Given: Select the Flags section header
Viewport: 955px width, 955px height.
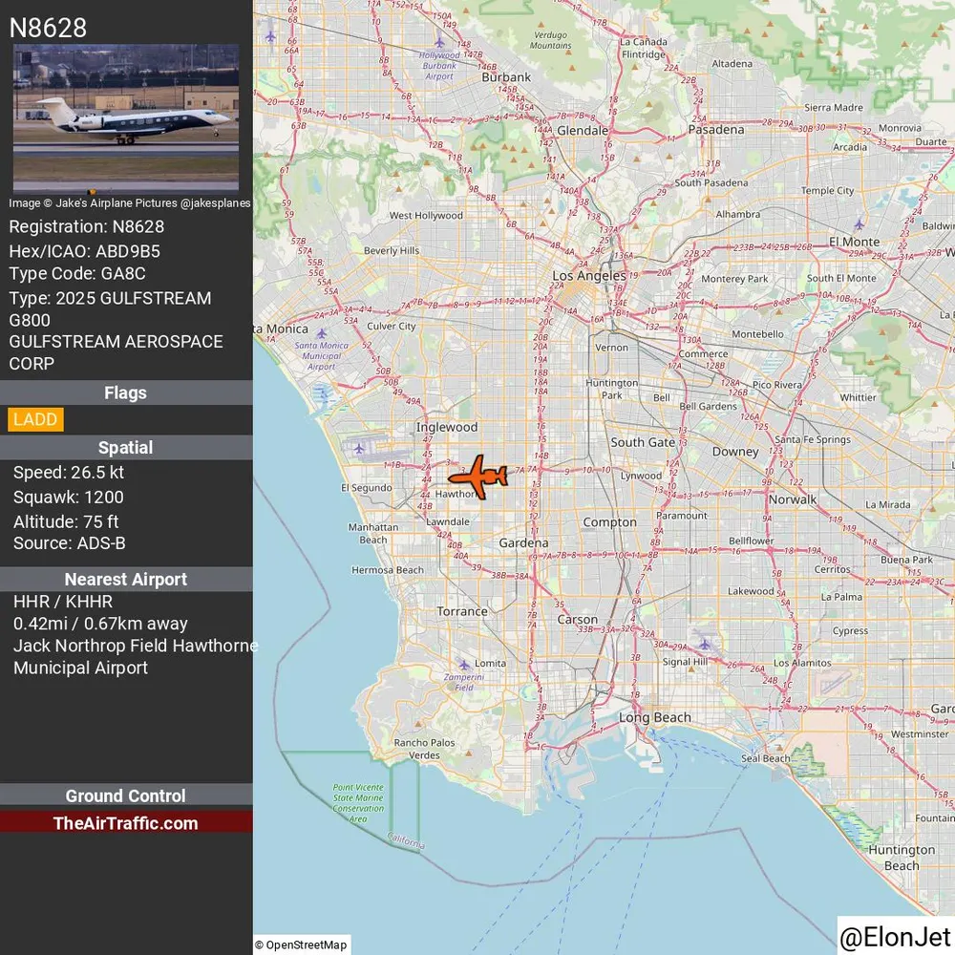Looking at the screenshot, I should pyautogui.click(x=126, y=393).
